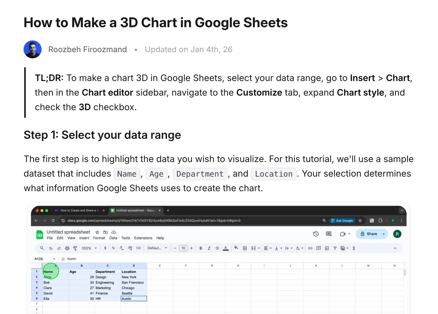This screenshot has height=314, width=438.
Task: Select the paint format roller icon
Action: tap(75, 248)
